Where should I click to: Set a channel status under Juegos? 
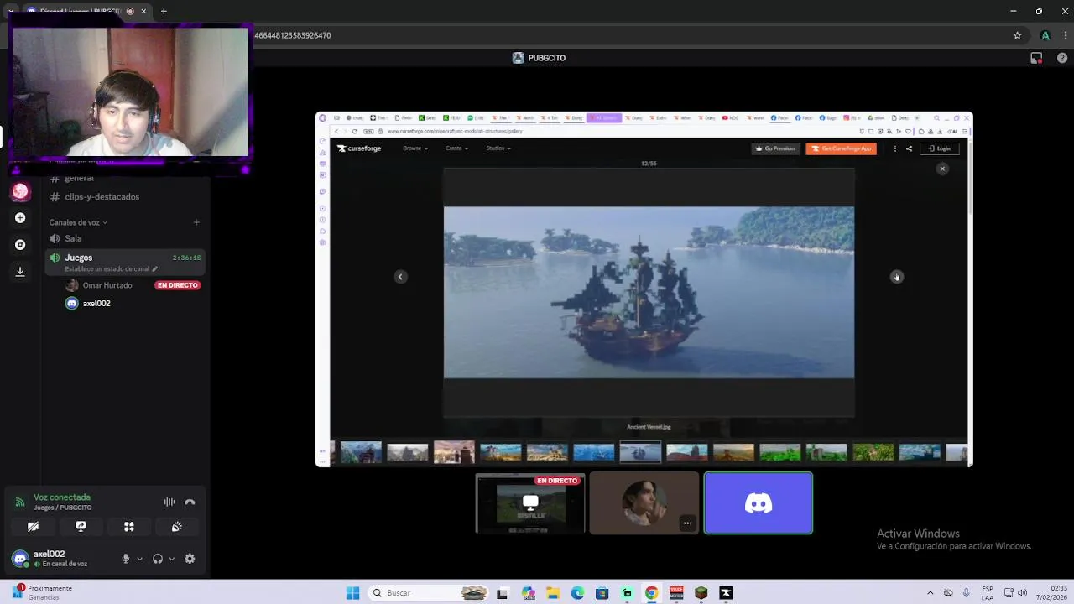click(111, 269)
